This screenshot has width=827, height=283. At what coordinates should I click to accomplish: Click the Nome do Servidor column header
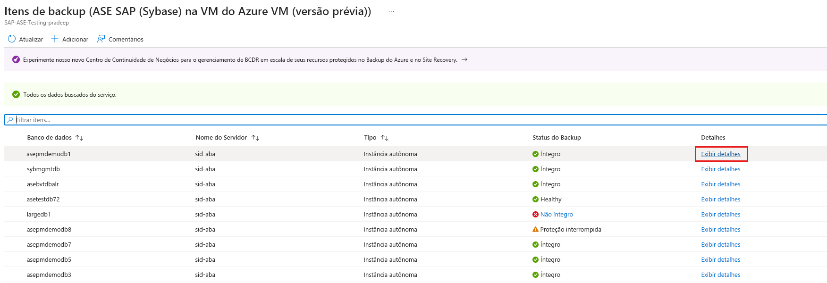(221, 137)
